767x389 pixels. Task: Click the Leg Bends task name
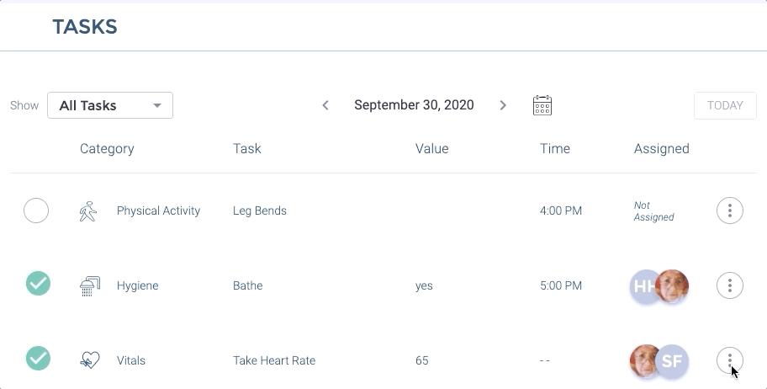260,210
